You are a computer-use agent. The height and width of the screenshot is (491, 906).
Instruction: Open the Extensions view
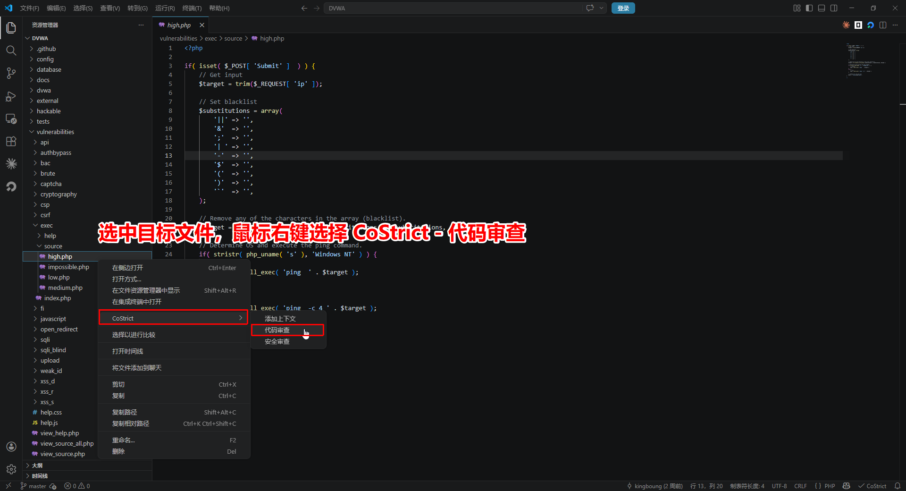click(11, 141)
